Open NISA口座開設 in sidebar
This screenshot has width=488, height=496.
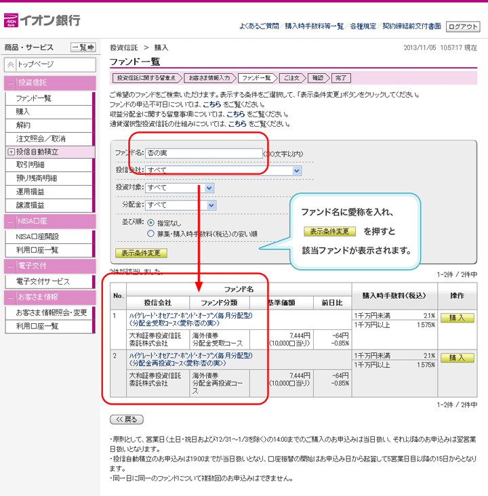pos(49,237)
